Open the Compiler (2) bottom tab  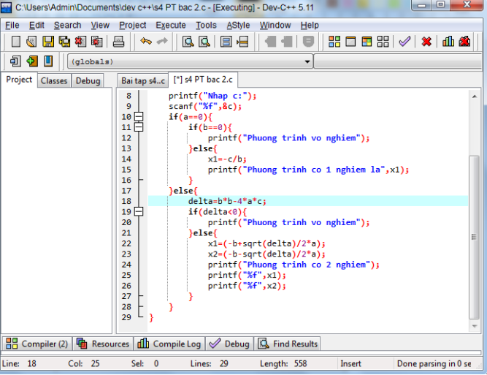pos(37,344)
